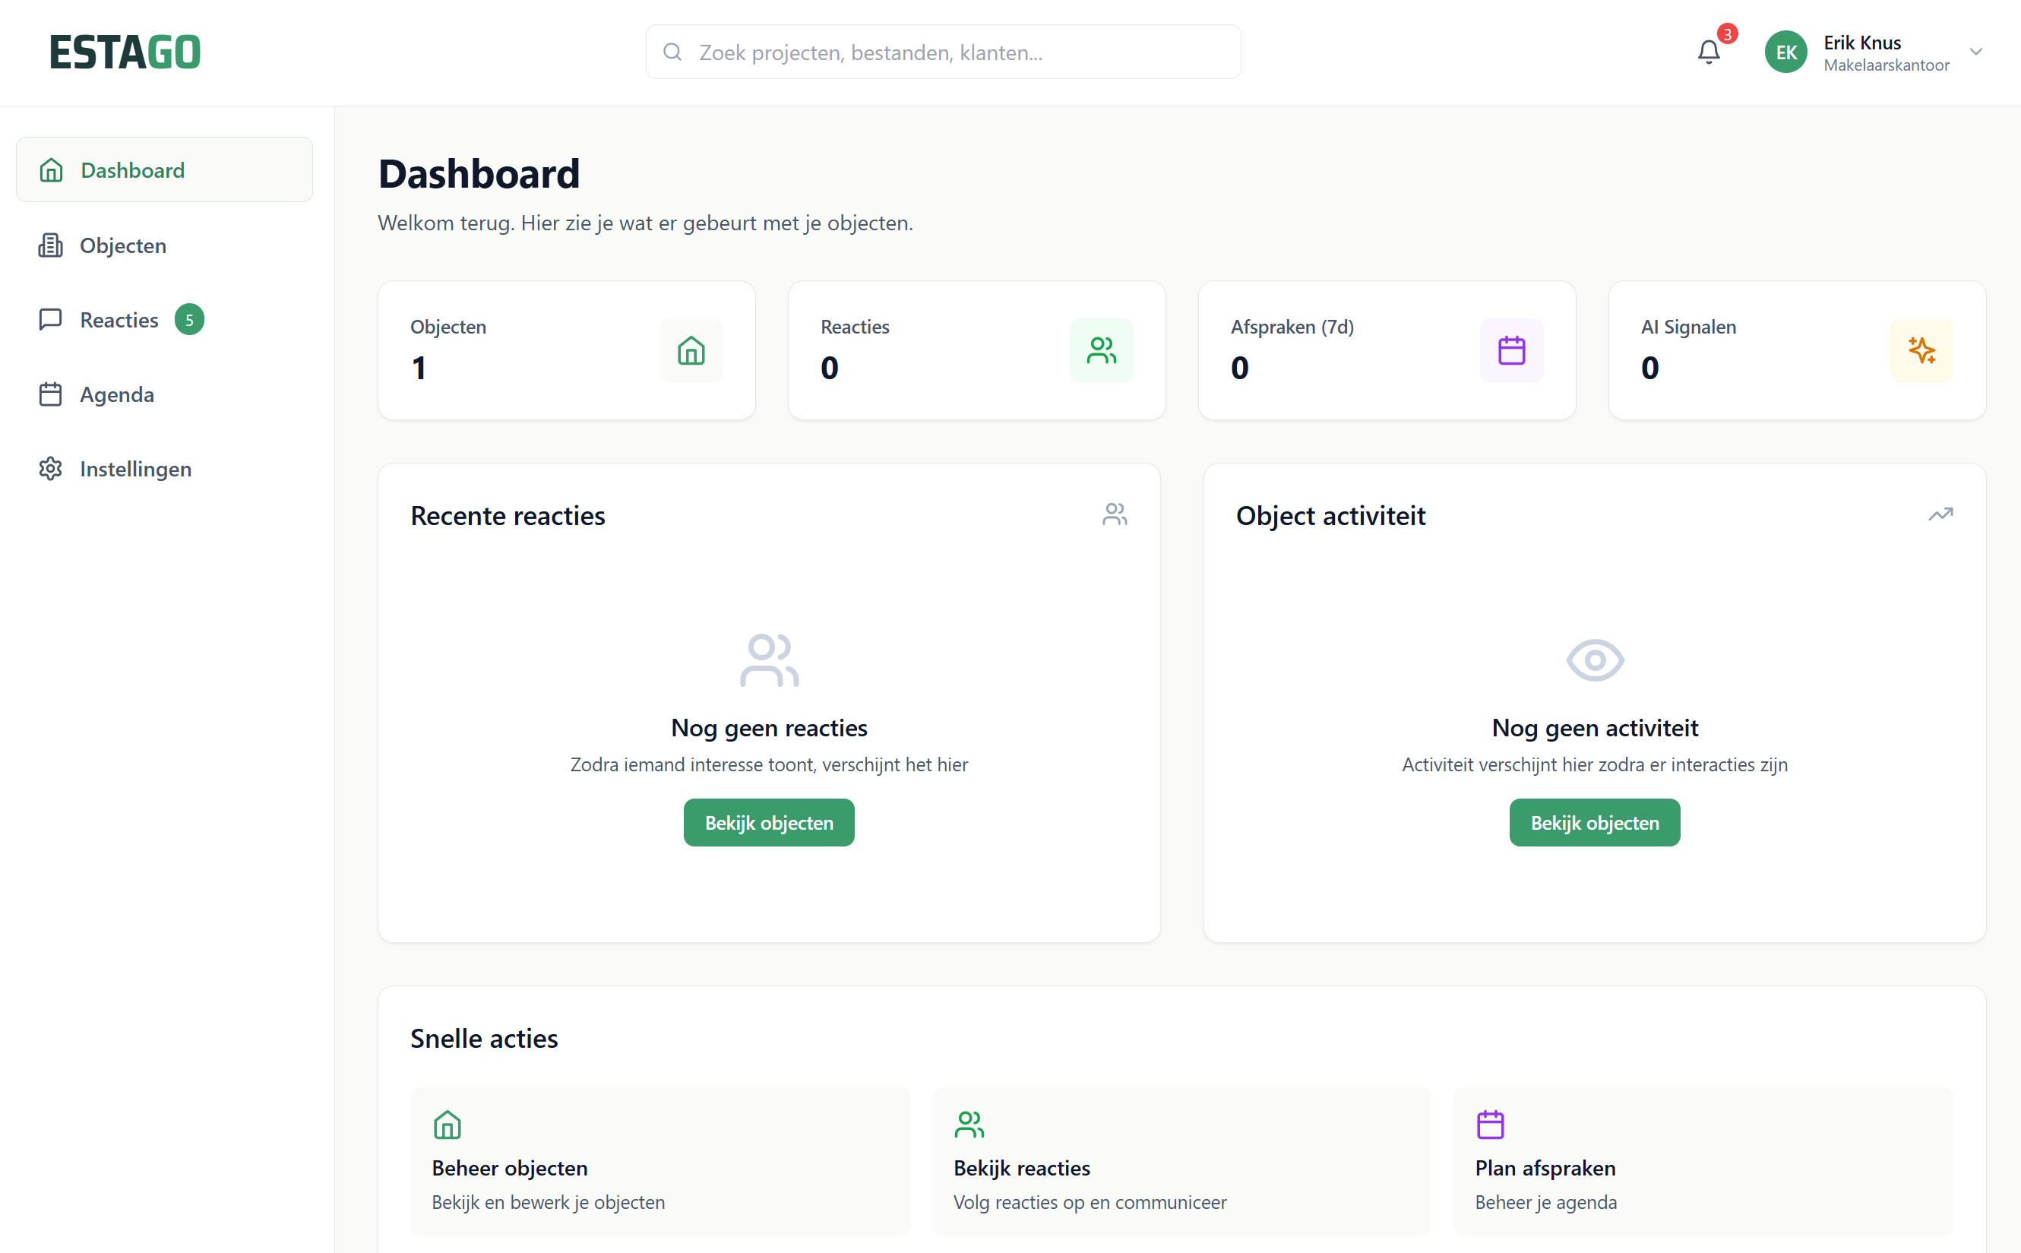Click the ESTAGO logo
2021x1253 pixels.
125,52
